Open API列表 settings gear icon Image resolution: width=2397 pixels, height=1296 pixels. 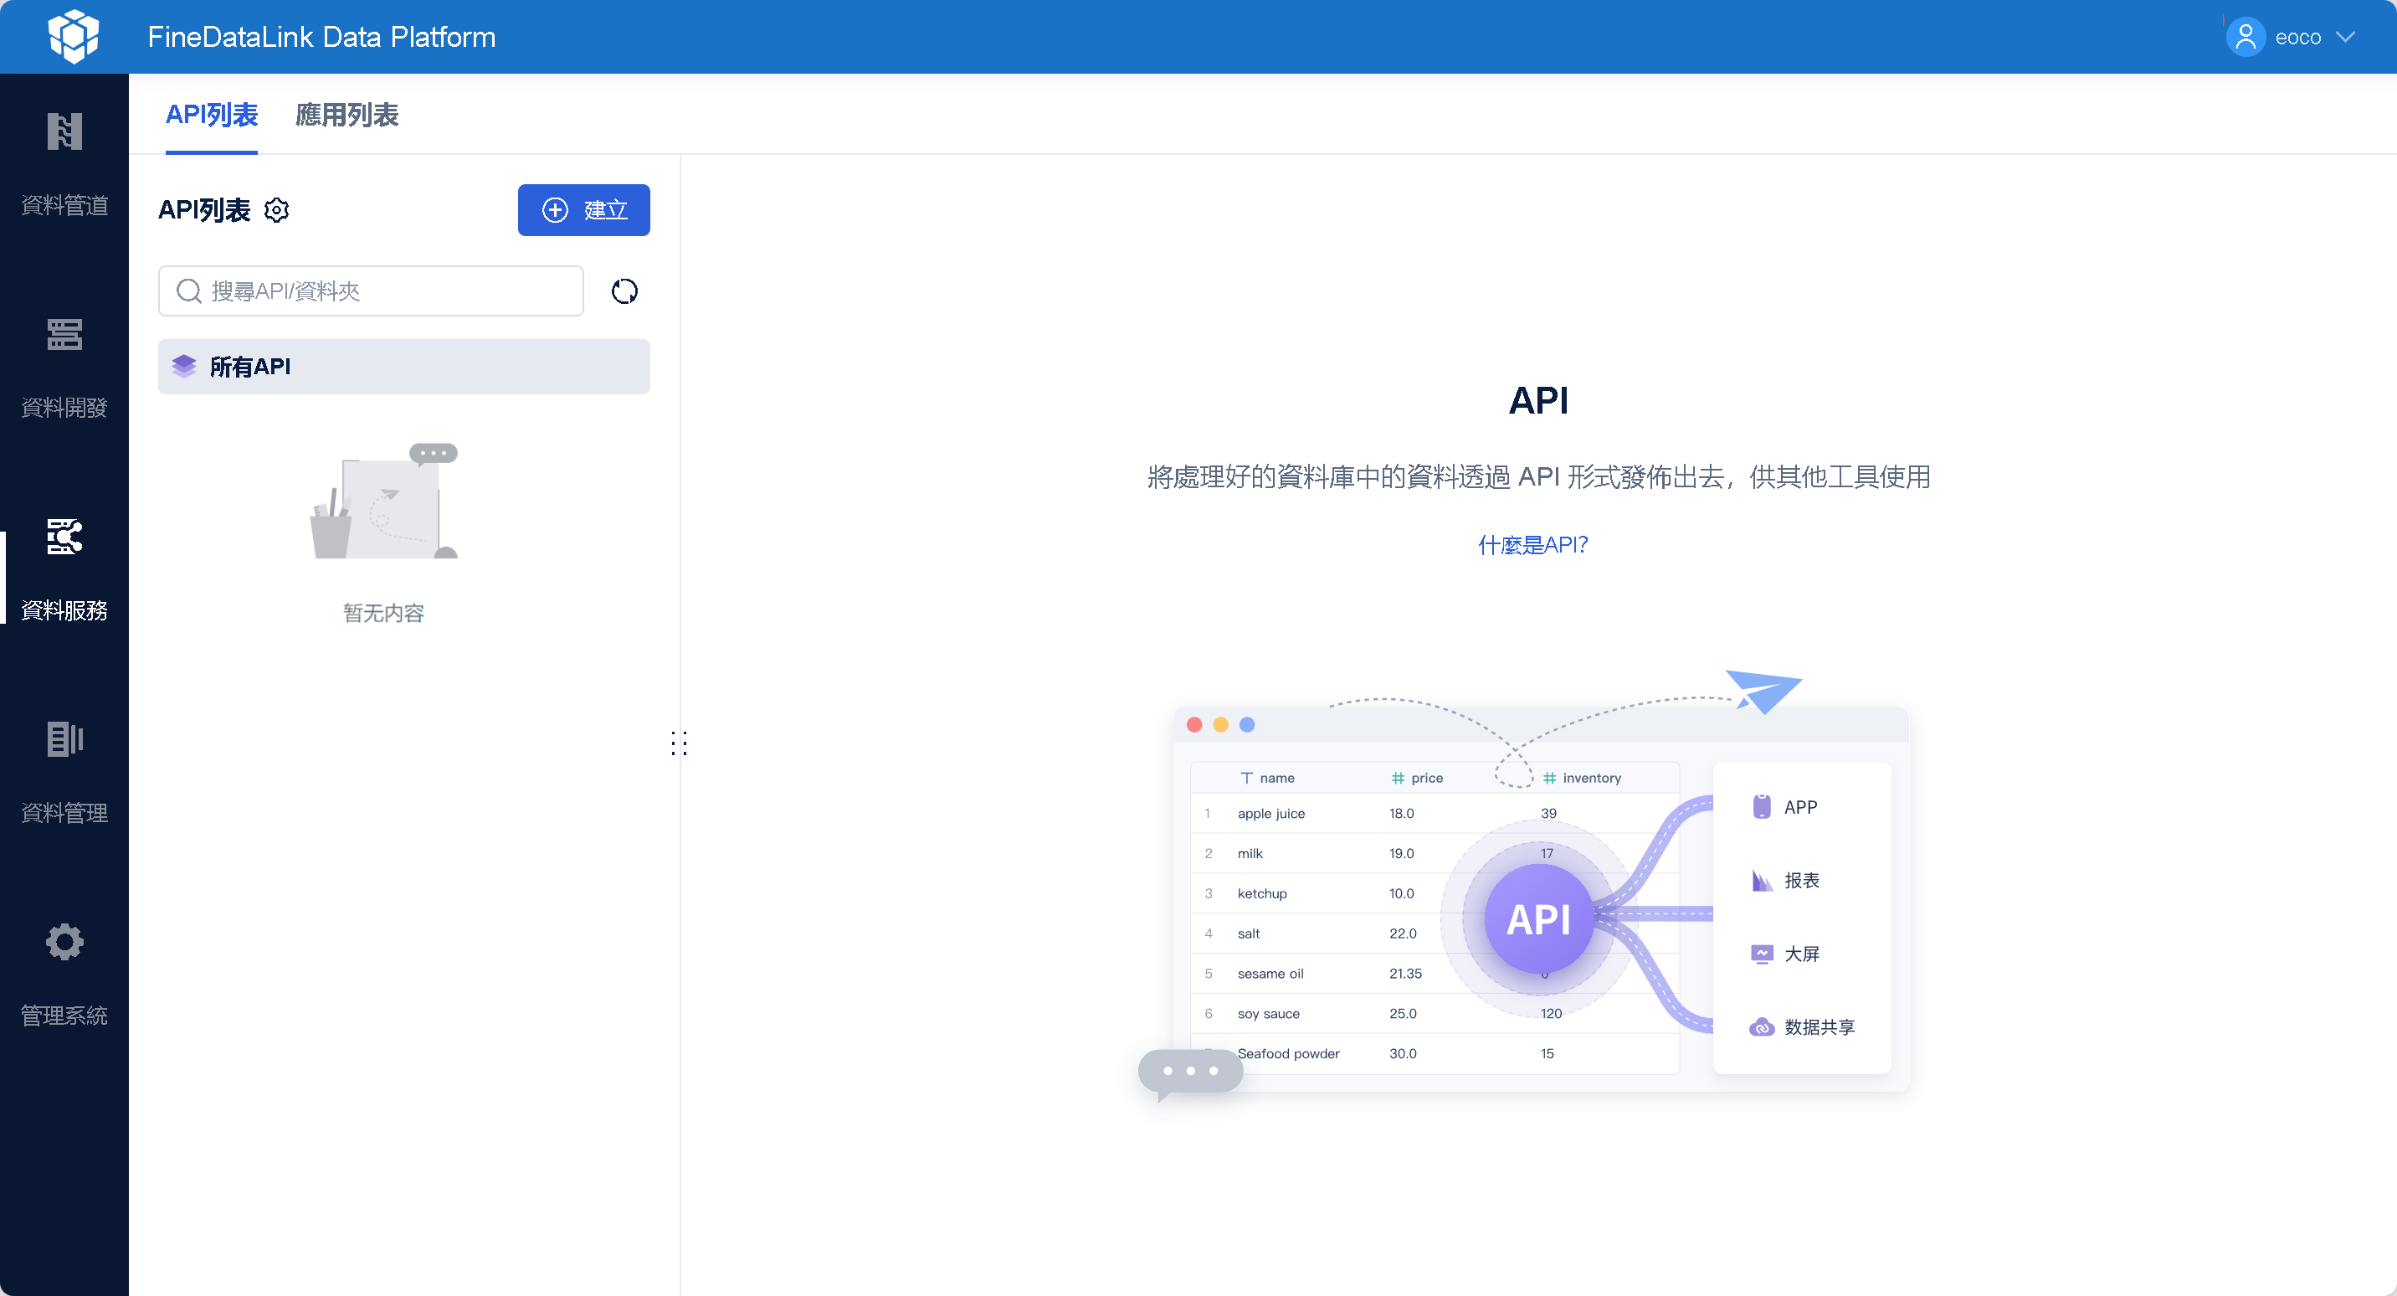tap(276, 210)
